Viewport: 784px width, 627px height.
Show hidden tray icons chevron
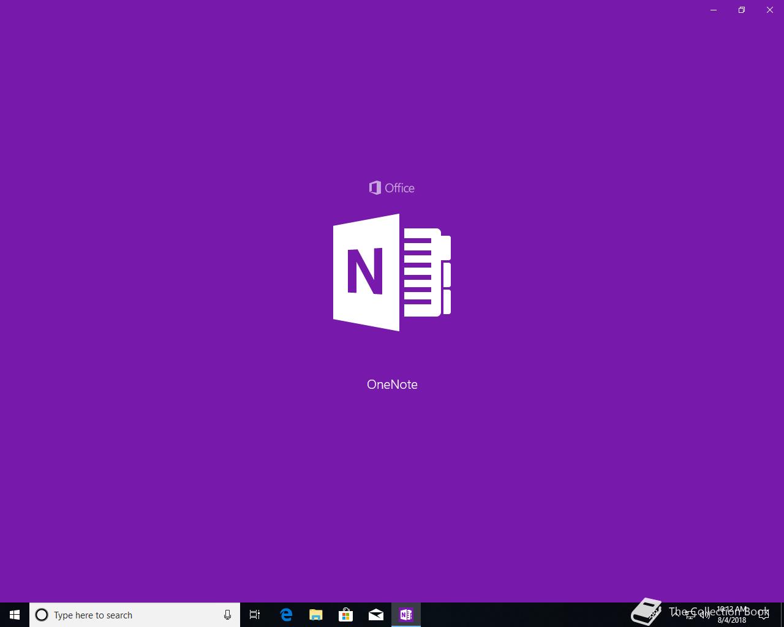(x=675, y=614)
